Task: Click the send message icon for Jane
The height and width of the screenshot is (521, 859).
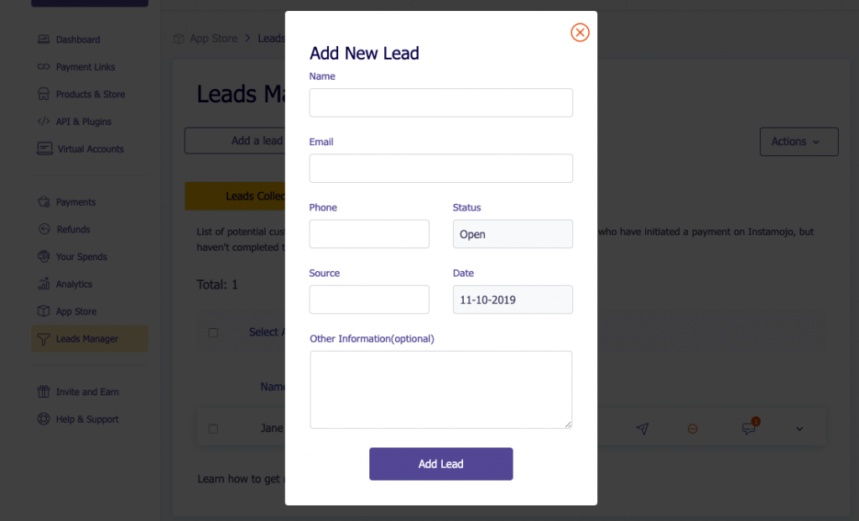Action: (643, 429)
